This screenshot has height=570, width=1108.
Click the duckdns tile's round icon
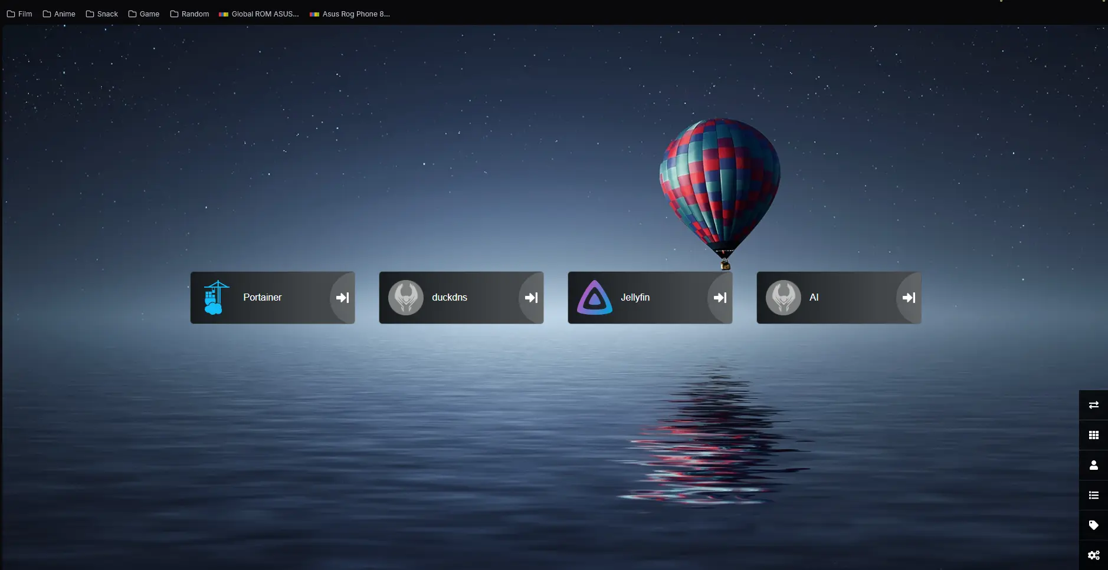click(x=405, y=298)
